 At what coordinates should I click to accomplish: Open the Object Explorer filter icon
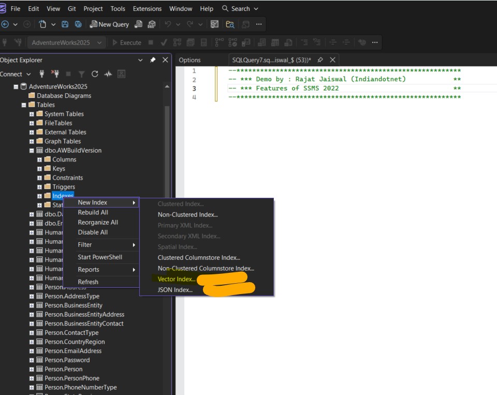[x=82, y=73]
